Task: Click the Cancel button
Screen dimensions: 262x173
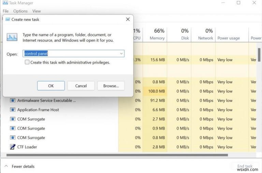Action: [x=81, y=86]
